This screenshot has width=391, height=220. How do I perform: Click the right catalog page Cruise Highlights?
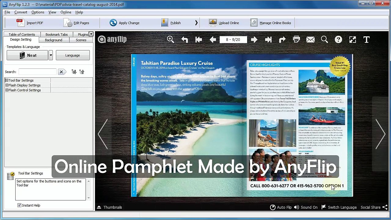pos(297,125)
